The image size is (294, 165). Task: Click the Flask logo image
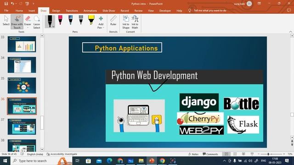coord(243,124)
